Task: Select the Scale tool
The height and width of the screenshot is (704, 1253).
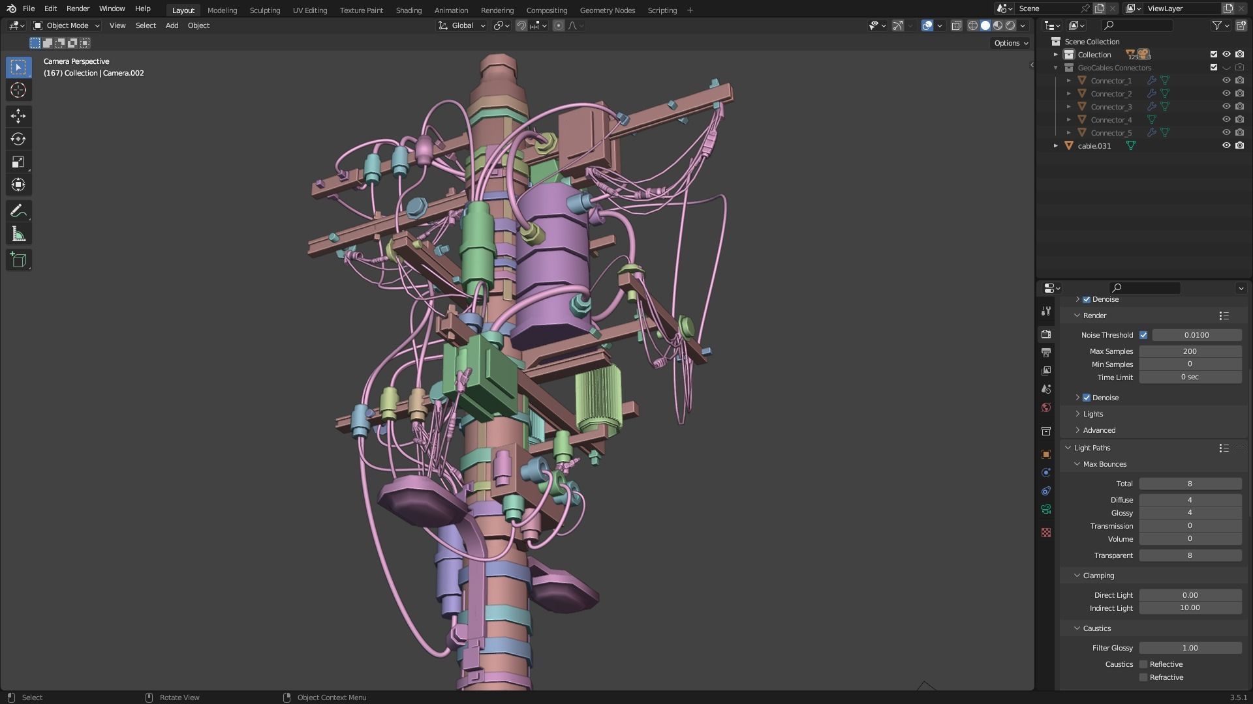Action: pyautogui.click(x=18, y=162)
